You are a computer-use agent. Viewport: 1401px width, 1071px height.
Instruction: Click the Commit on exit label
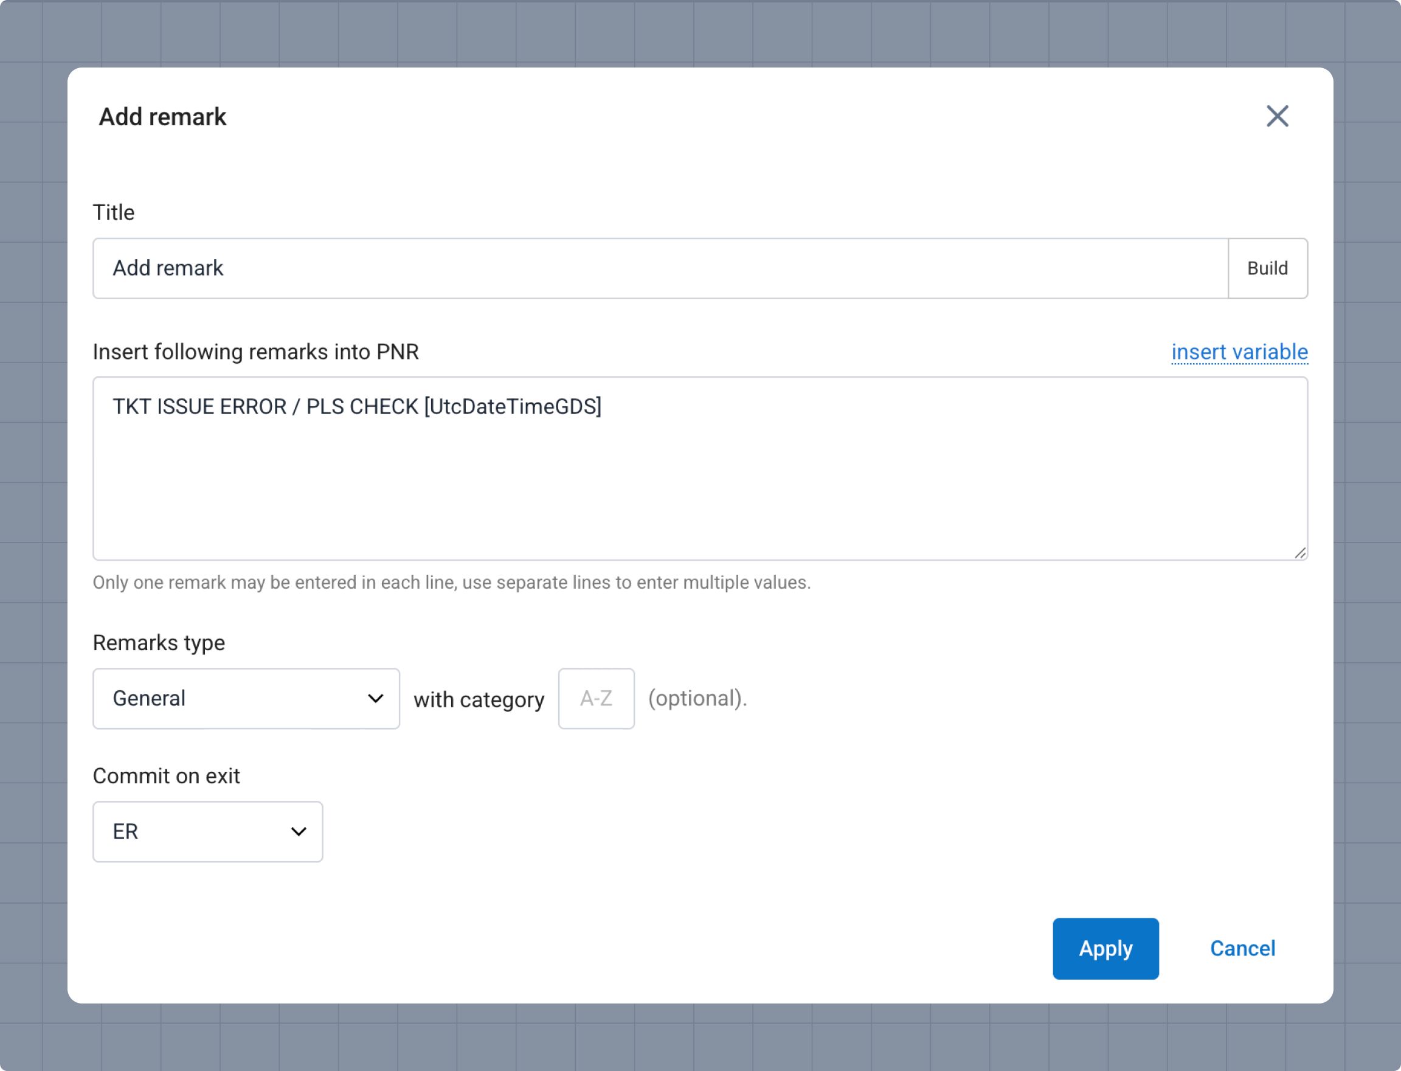click(167, 776)
